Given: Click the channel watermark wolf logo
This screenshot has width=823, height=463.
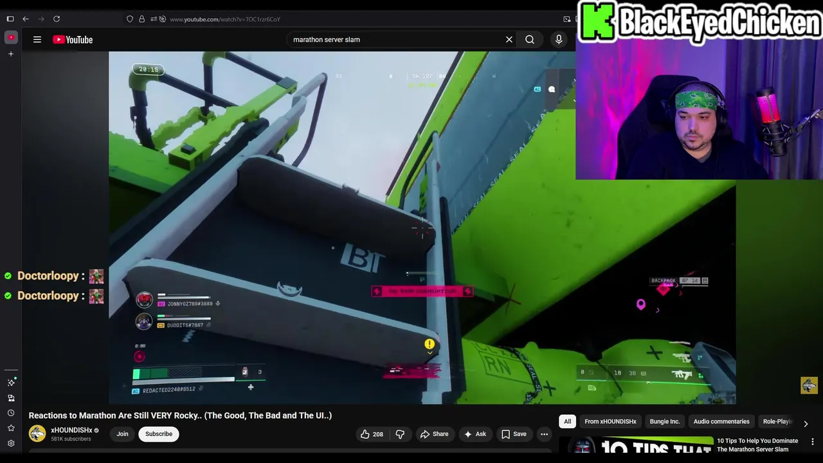Looking at the screenshot, I should tap(809, 385).
